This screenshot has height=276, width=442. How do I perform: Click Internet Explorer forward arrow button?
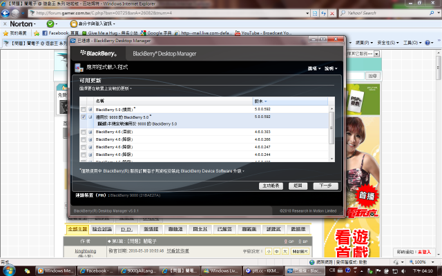[15, 13]
